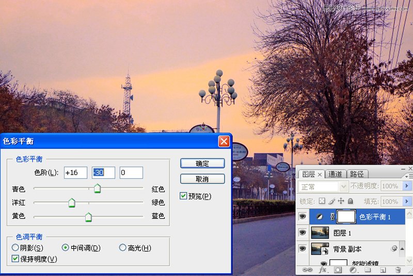Create new adjustment layer icon
Screen dimensions: 413x276
[353, 270]
